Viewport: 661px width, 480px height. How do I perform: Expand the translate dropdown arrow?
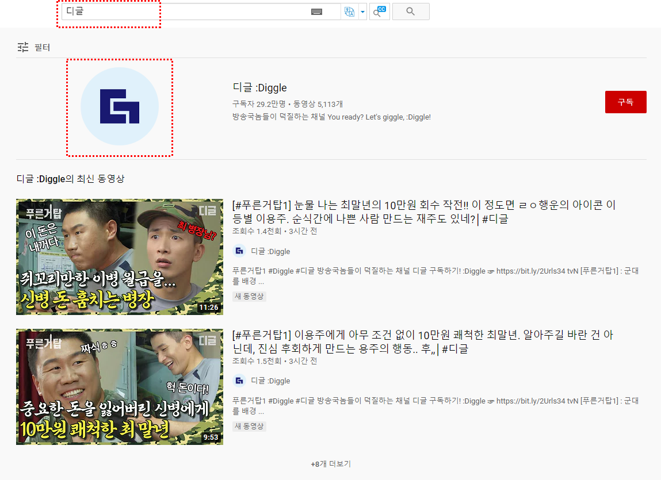[362, 12]
